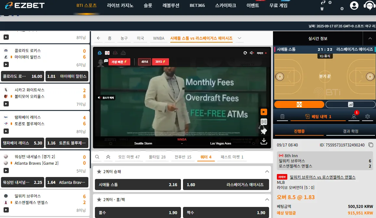Search markets with magnifier icon
376x218 pixels.
pyautogui.click(x=97, y=157)
